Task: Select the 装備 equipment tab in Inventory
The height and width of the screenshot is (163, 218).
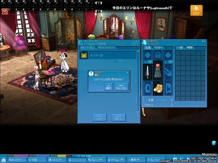Action: pyautogui.click(x=148, y=48)
